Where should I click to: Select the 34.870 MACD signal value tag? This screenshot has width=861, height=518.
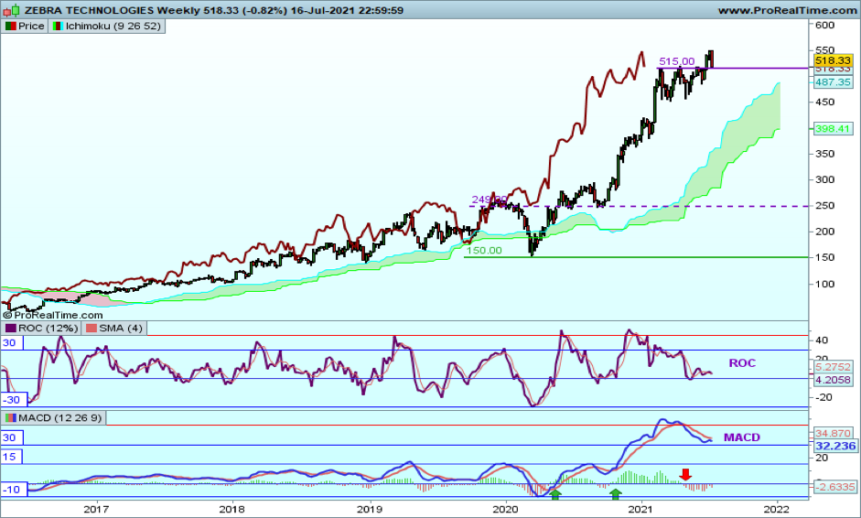(x=833, y=434)
